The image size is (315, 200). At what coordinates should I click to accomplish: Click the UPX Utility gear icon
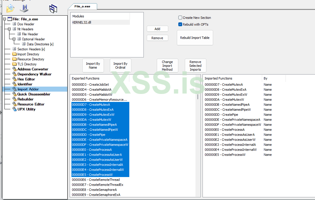pos(14,109)
